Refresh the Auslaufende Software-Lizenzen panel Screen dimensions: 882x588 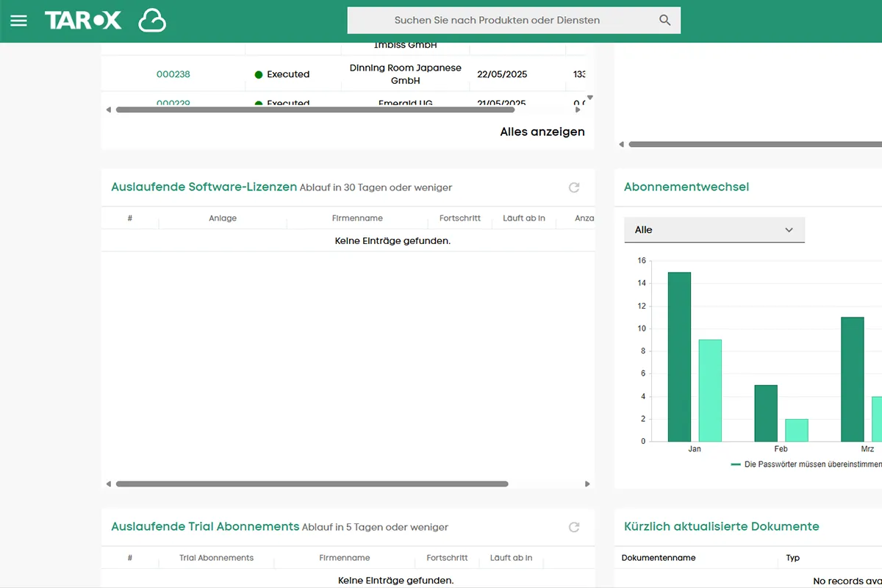pos(574,187)
